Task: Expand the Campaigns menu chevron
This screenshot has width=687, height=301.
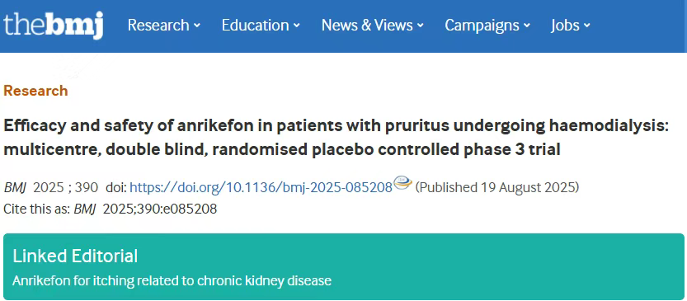Action: (x=527, y=26)
